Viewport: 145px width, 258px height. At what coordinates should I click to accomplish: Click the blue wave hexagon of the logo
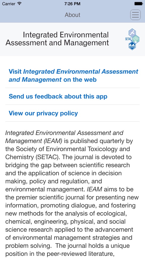pos(132,46)
